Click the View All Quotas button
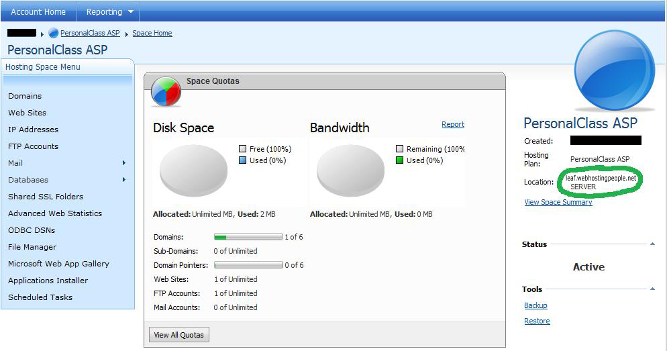Image resolution: width=667 pixels, height=351 pixels. (x=179, y=335)
